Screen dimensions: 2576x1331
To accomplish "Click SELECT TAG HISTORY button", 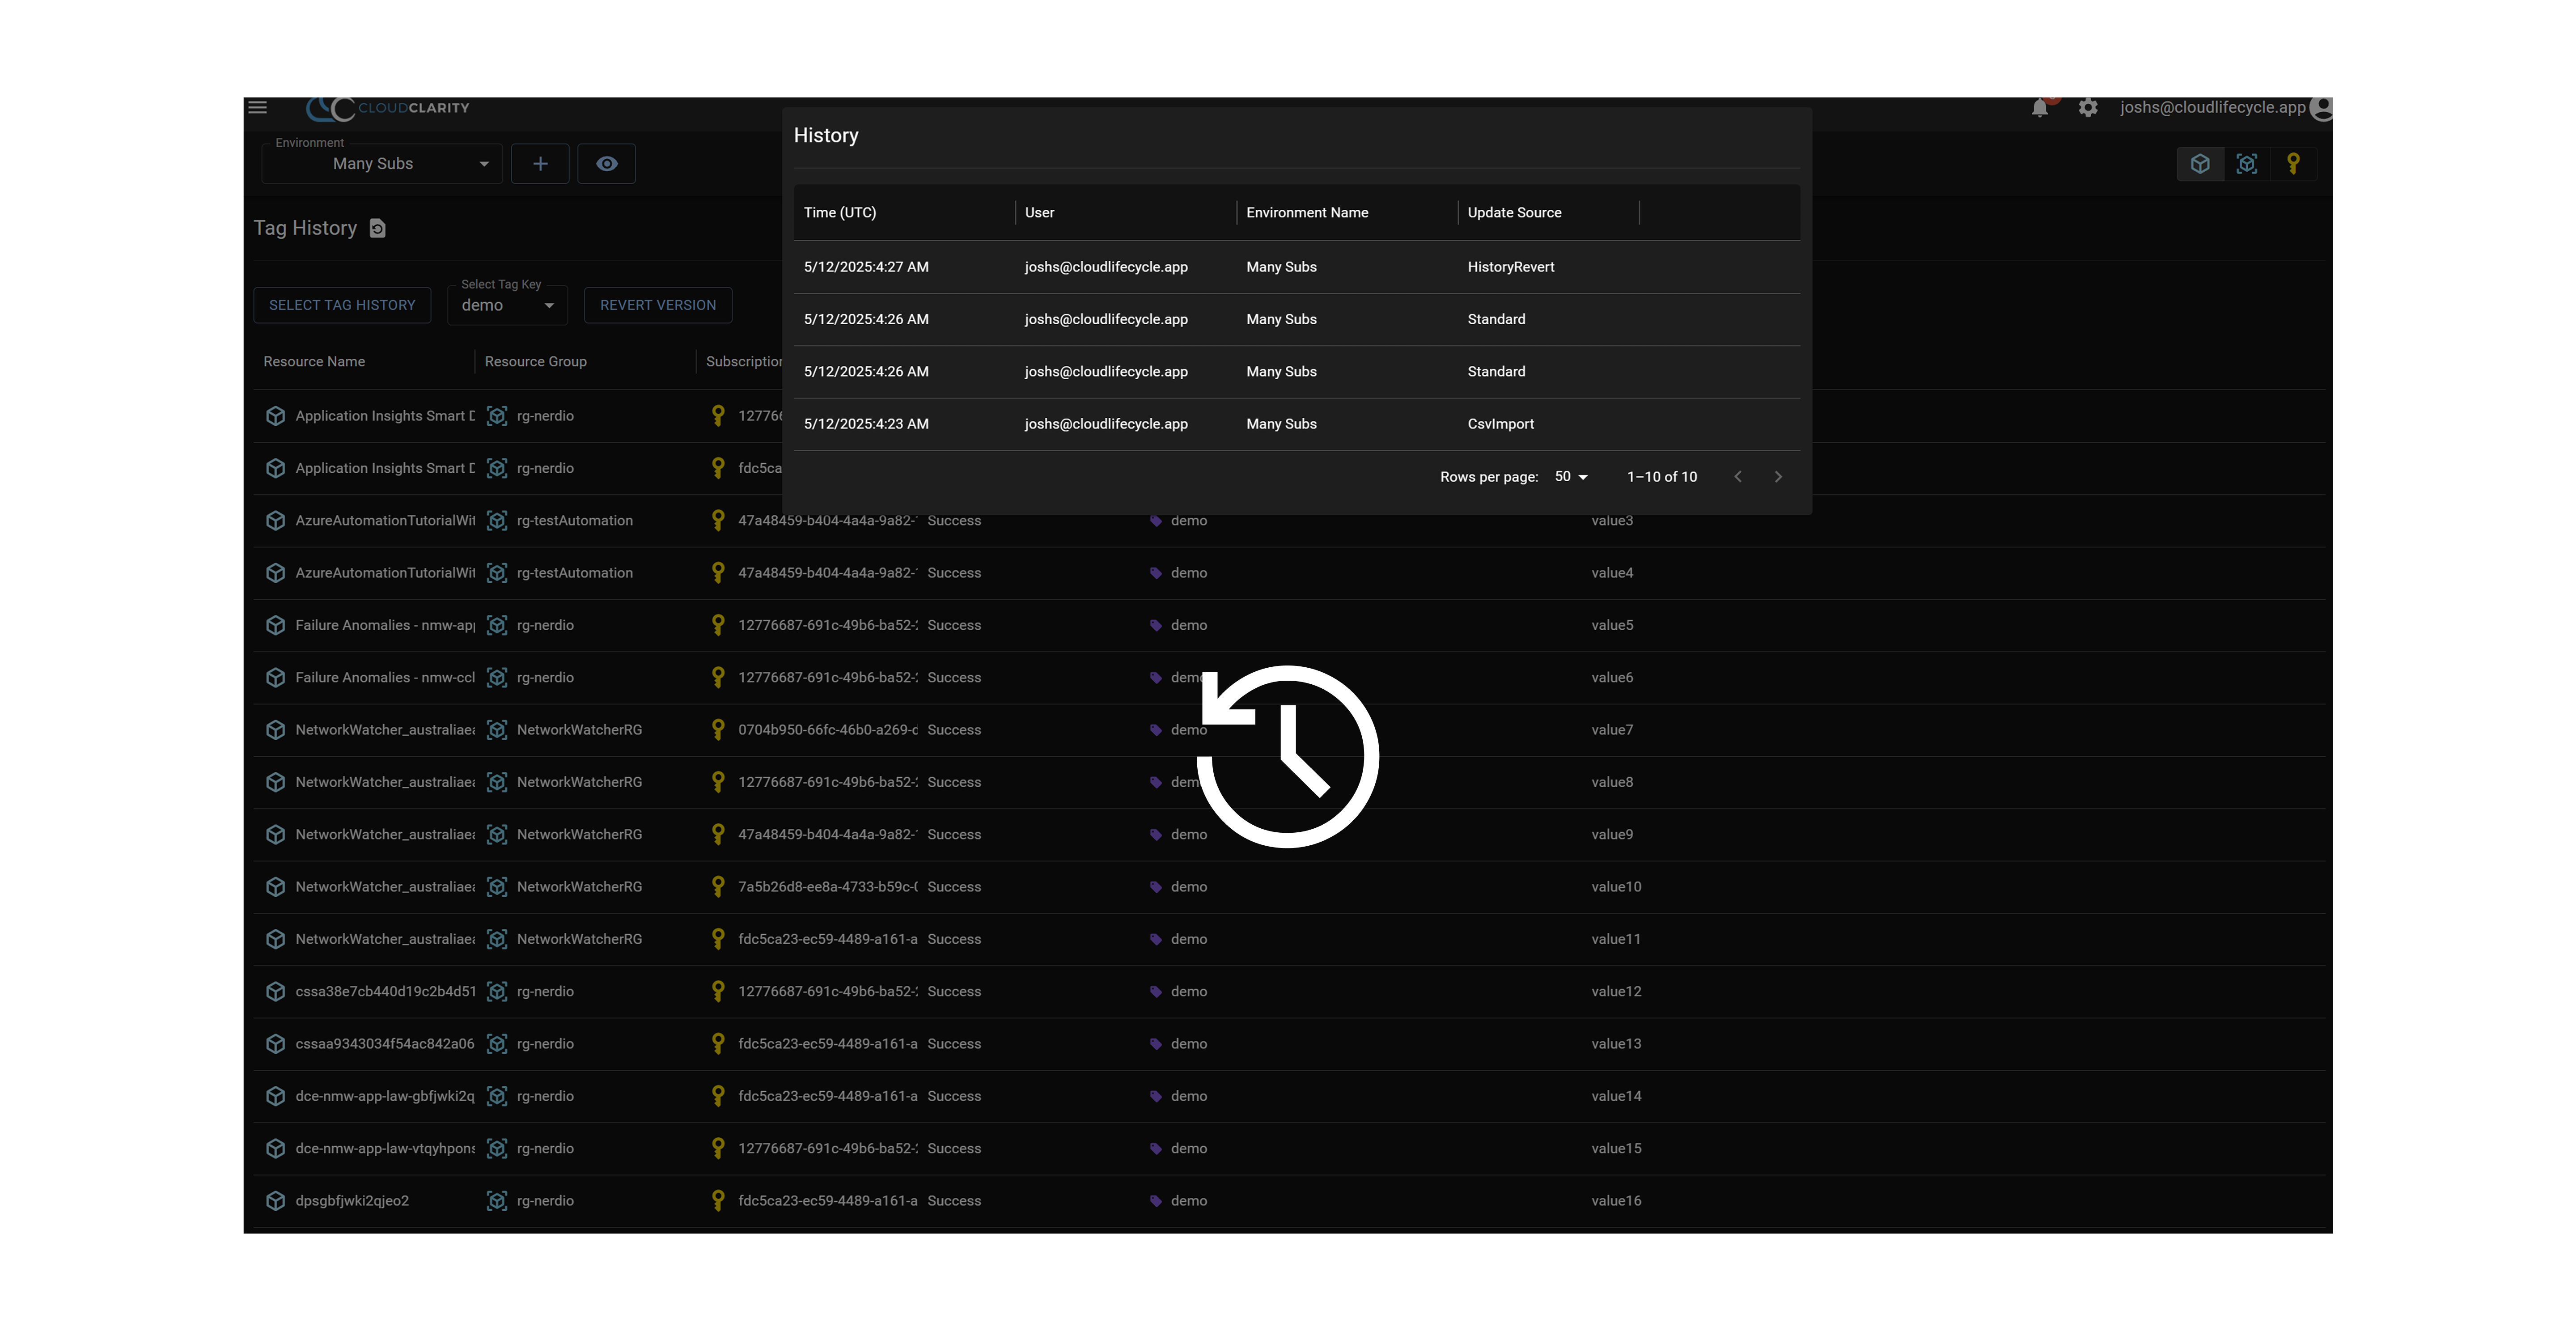I will 342,305.
